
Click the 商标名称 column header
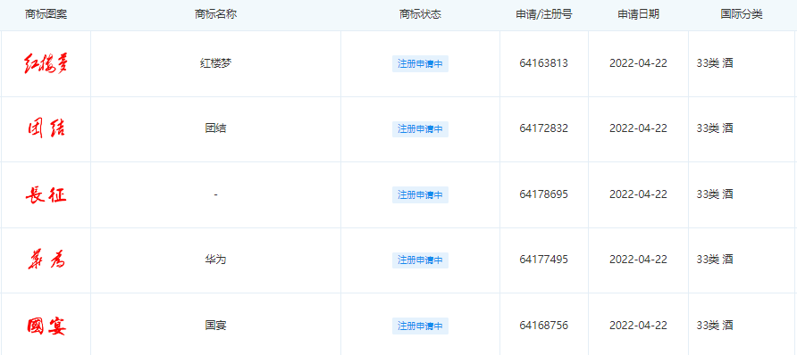click(215, 14)
